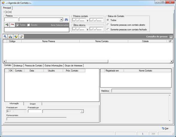The image size is (176, 137).
Task: Open the Finalizado por dropdown
Action: coord(82,111)
